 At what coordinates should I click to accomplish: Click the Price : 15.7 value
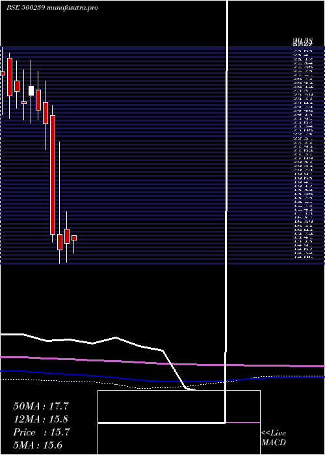click(x=42, y=432)
